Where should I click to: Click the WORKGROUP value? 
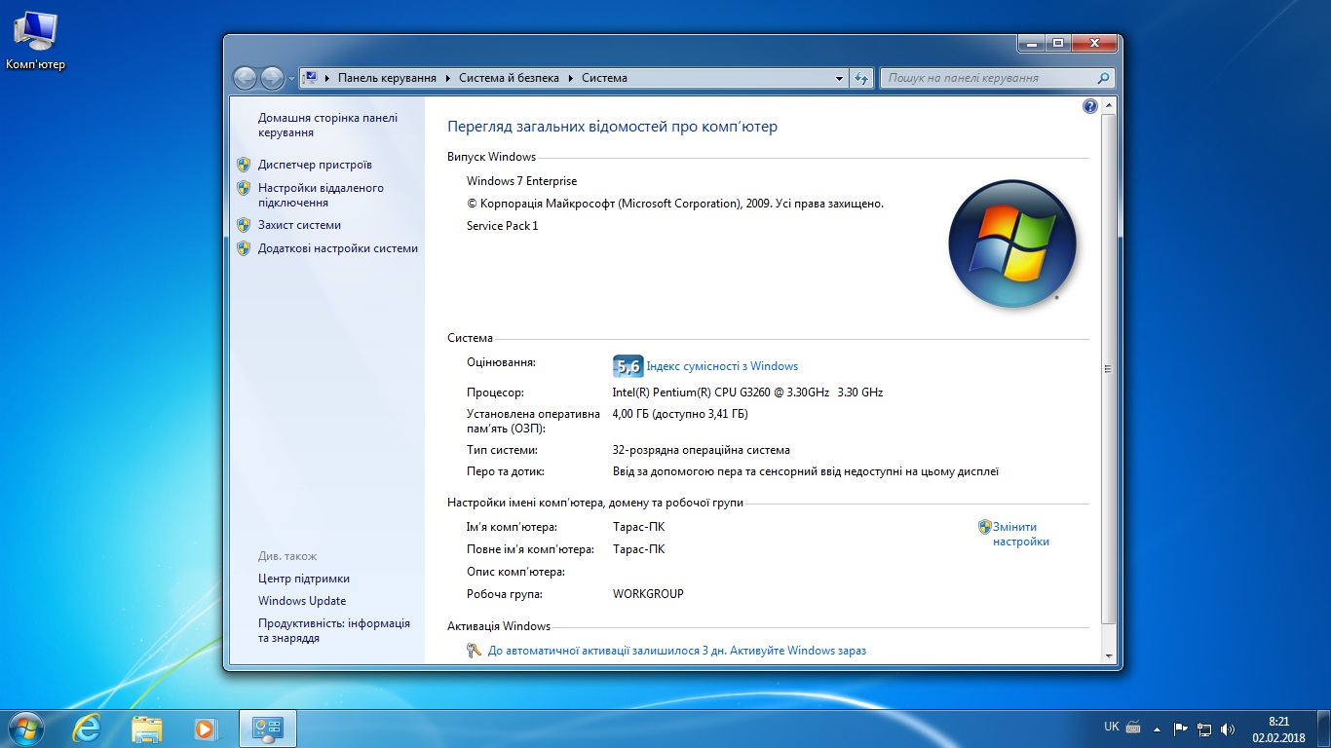[x=648, y=594]
